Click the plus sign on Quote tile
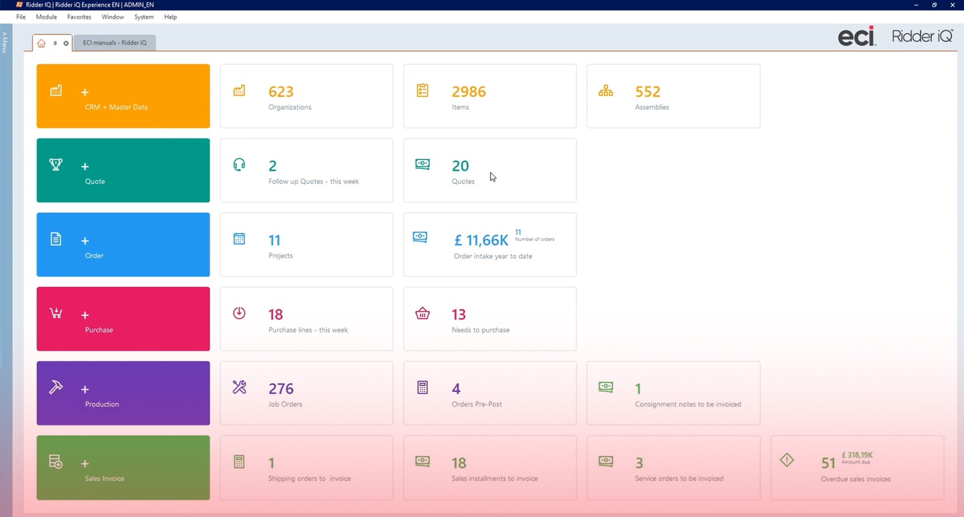Screen dimensions: 964x517 tap(85, 167)
